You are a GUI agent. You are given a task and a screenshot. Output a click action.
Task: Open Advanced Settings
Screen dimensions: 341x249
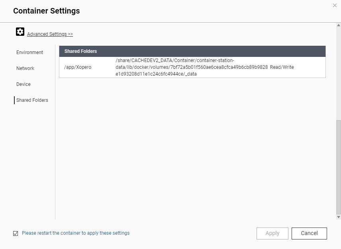(x=50, y=34)
